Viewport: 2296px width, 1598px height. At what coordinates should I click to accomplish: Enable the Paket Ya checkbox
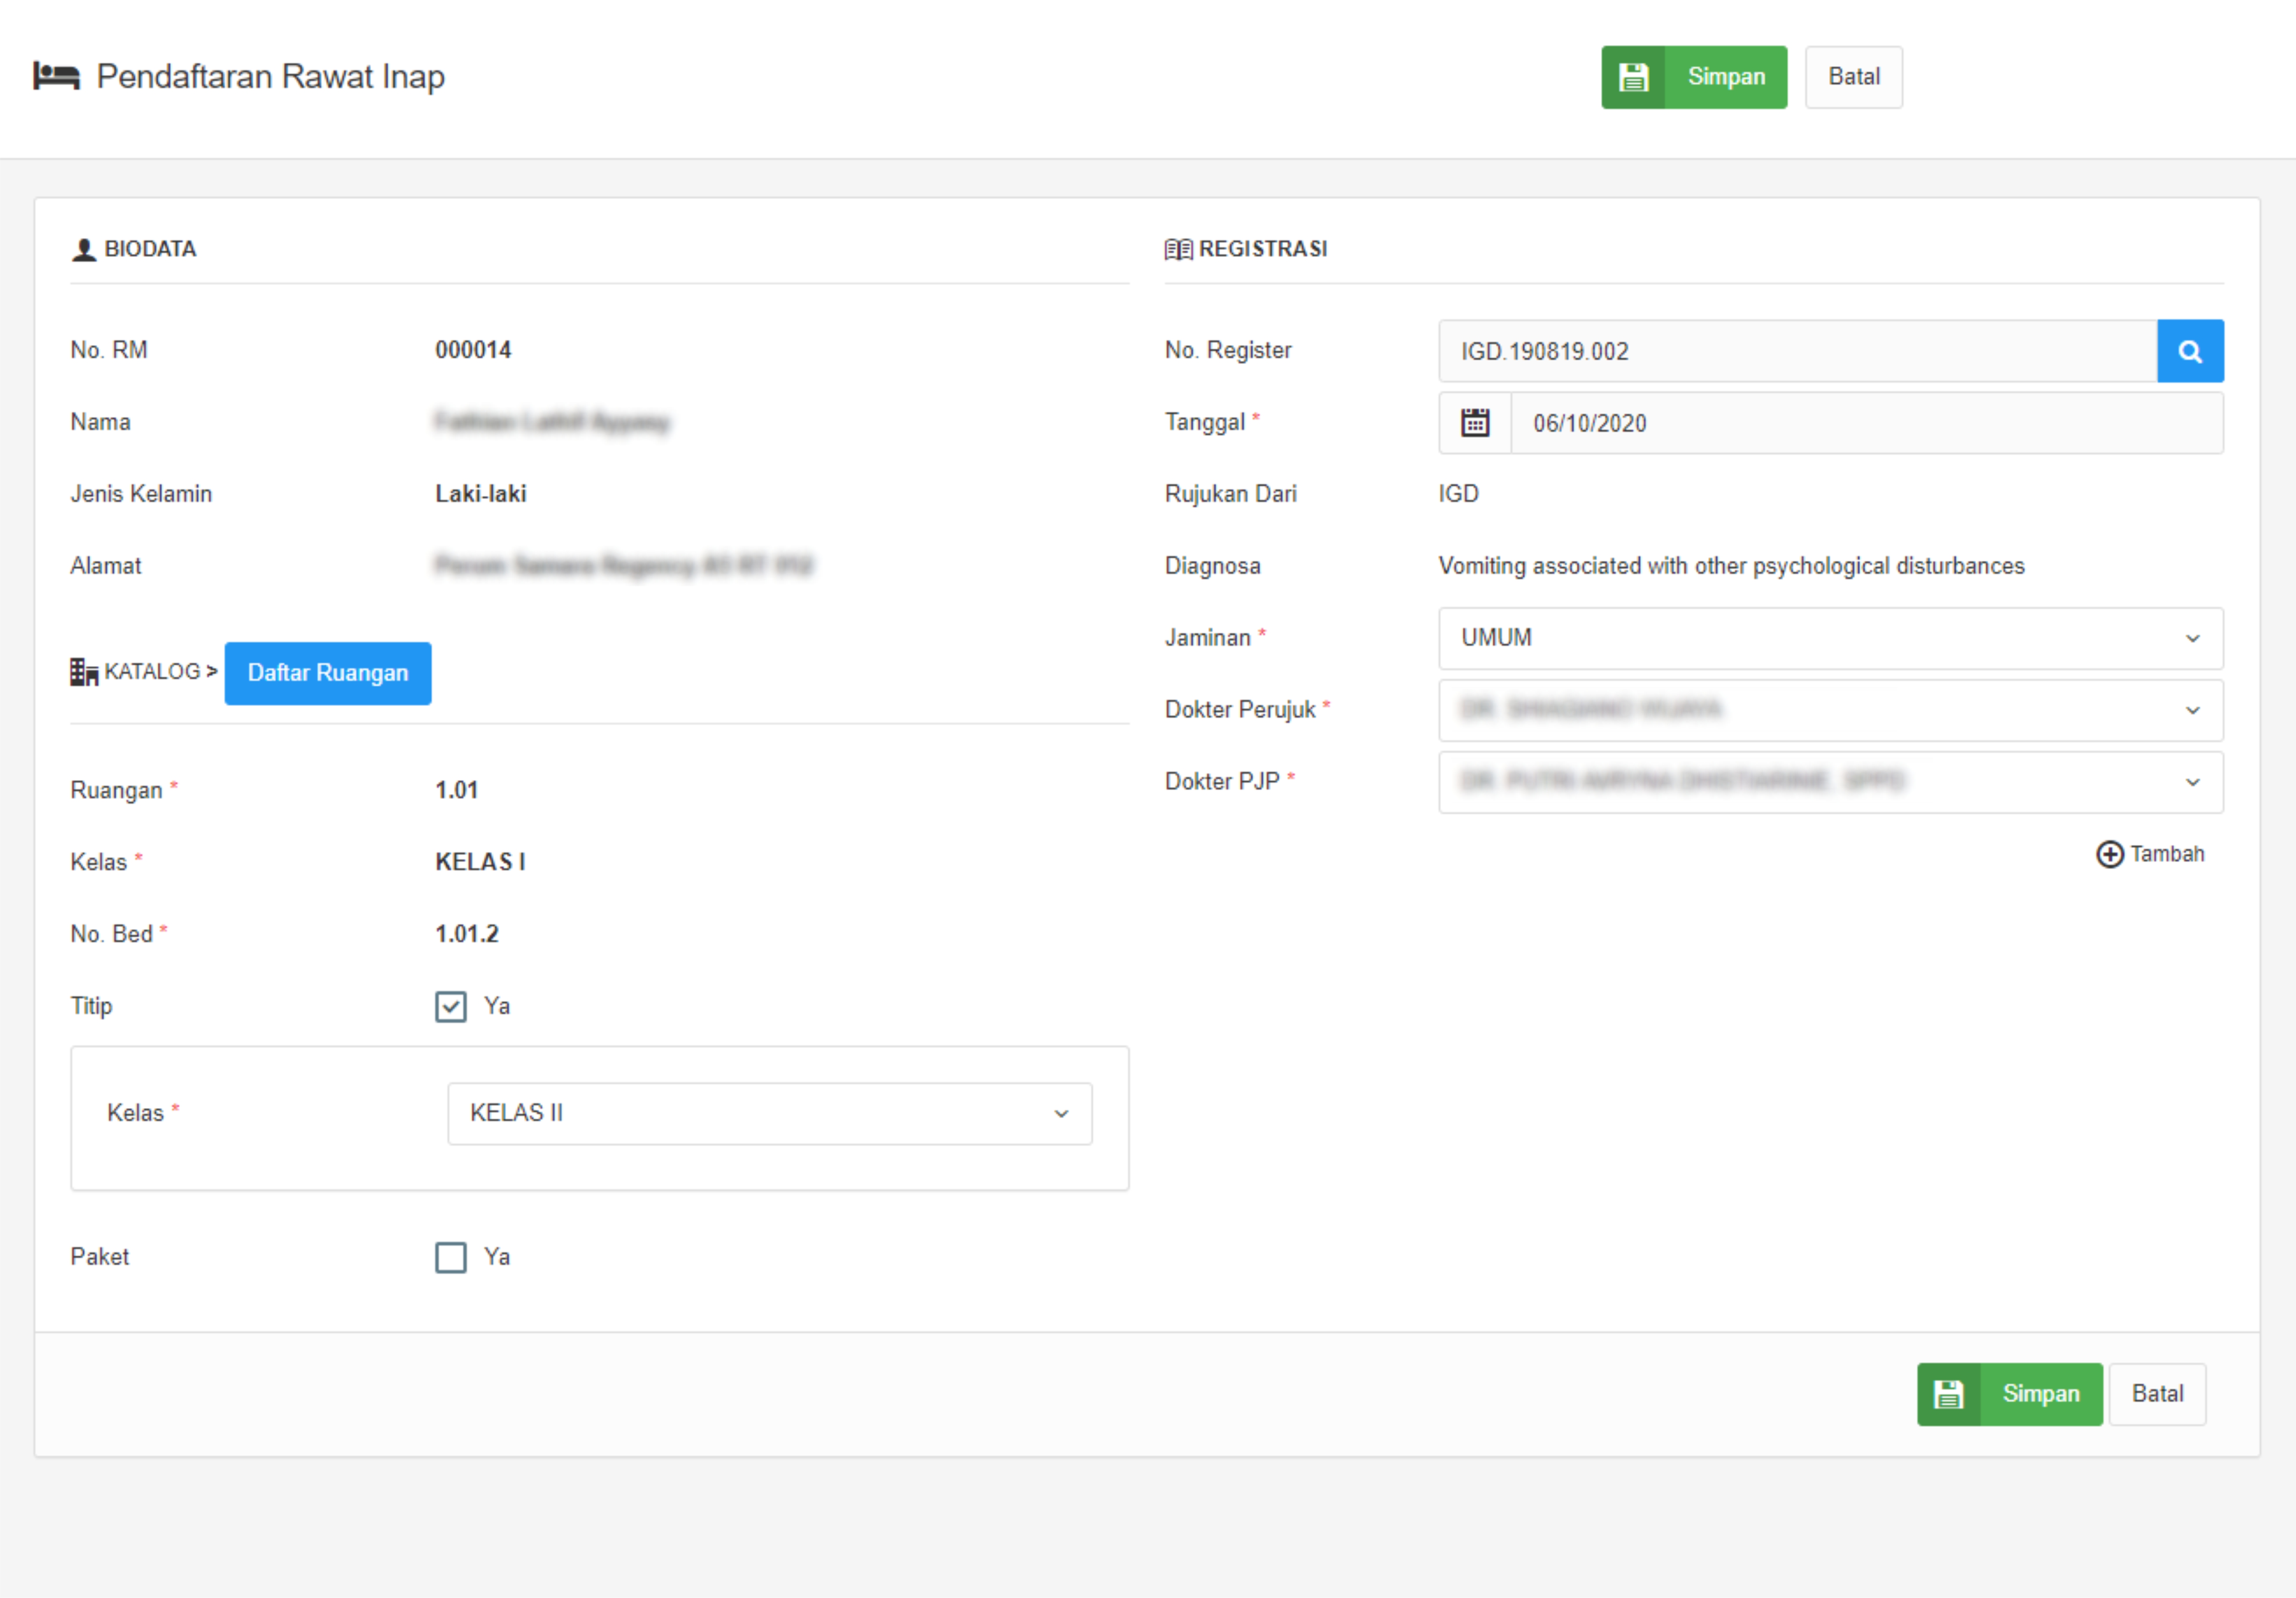click(x=451, y=1257)
